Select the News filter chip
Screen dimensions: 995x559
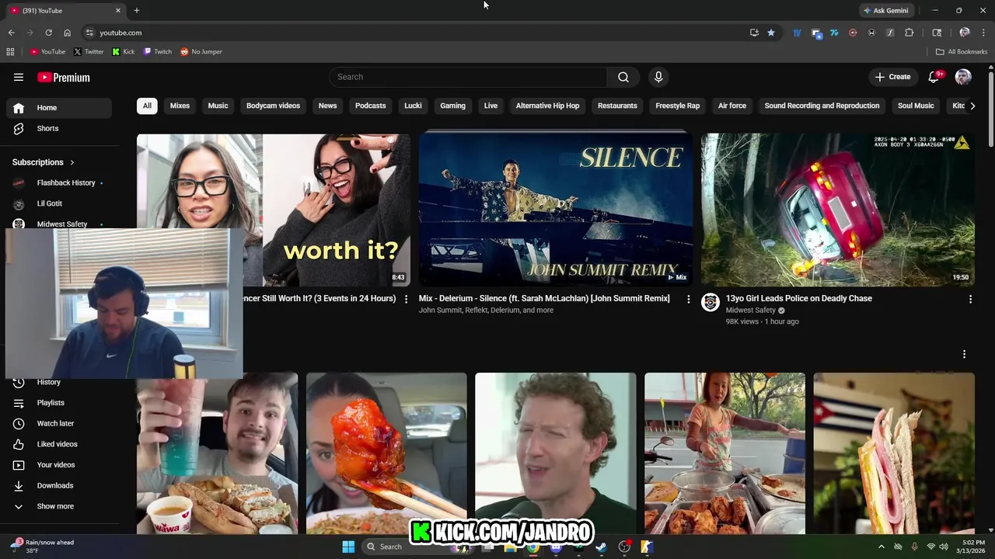coord(327,106)
